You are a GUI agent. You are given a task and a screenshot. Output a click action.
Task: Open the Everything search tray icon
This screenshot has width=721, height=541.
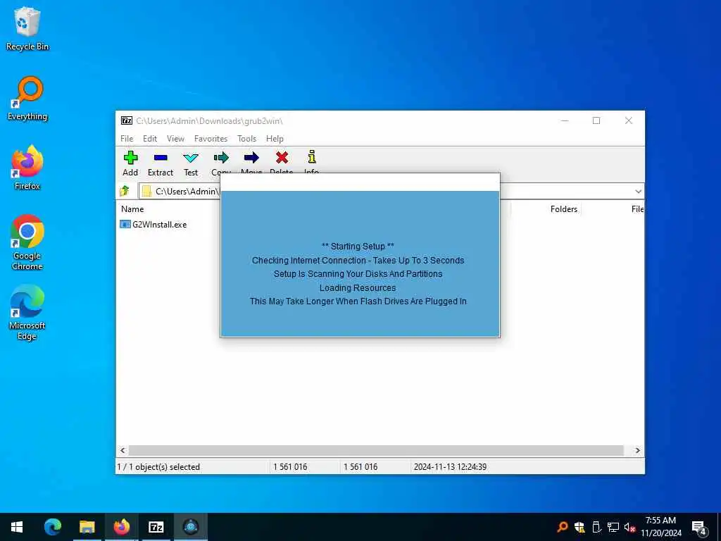tap(562, 527)
